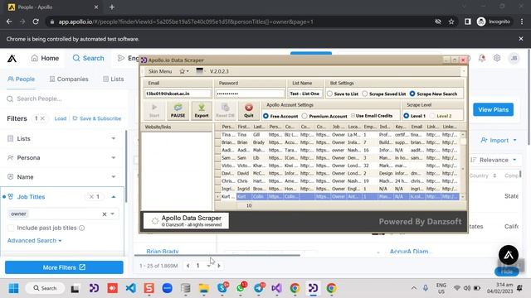Select the Level 1 scrape level
531x298 pixels.
click(x=406, y=116)
